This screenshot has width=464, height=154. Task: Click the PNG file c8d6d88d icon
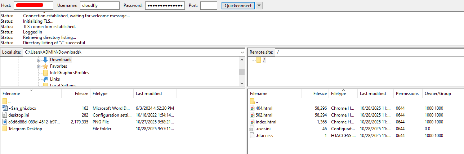pyautogui.click(x=5, y=122)
